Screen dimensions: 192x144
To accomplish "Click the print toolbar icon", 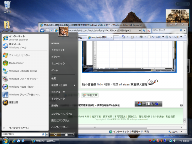I will point(141,37).
